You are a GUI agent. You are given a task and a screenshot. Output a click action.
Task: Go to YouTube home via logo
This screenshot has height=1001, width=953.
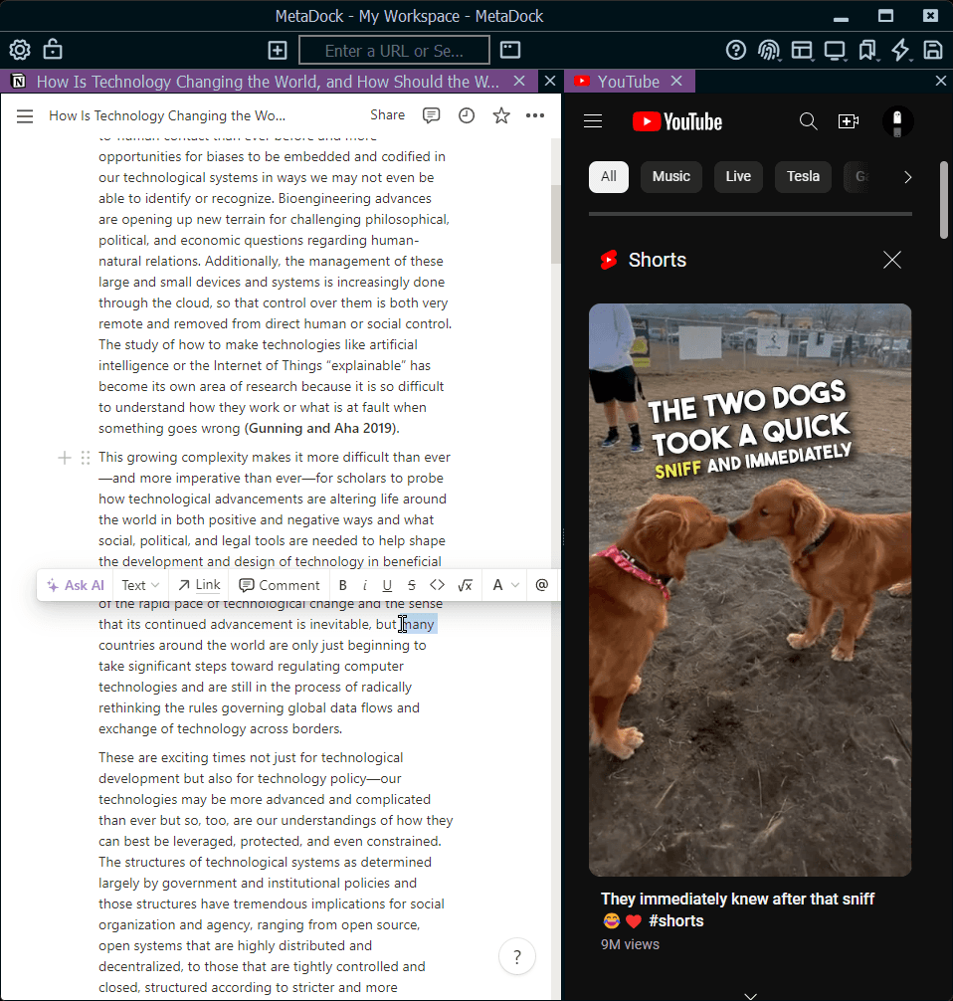click(677, 121)
